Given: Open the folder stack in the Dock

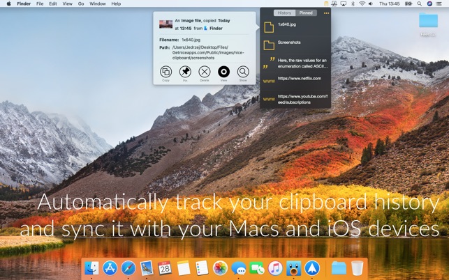Looking at the screenshot, I should tap(339, 268).
